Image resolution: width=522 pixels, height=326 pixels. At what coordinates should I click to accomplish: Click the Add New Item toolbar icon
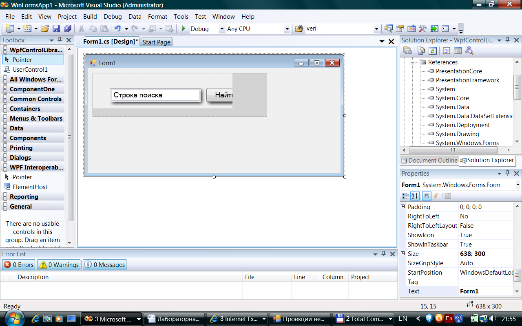click(27, 29)
